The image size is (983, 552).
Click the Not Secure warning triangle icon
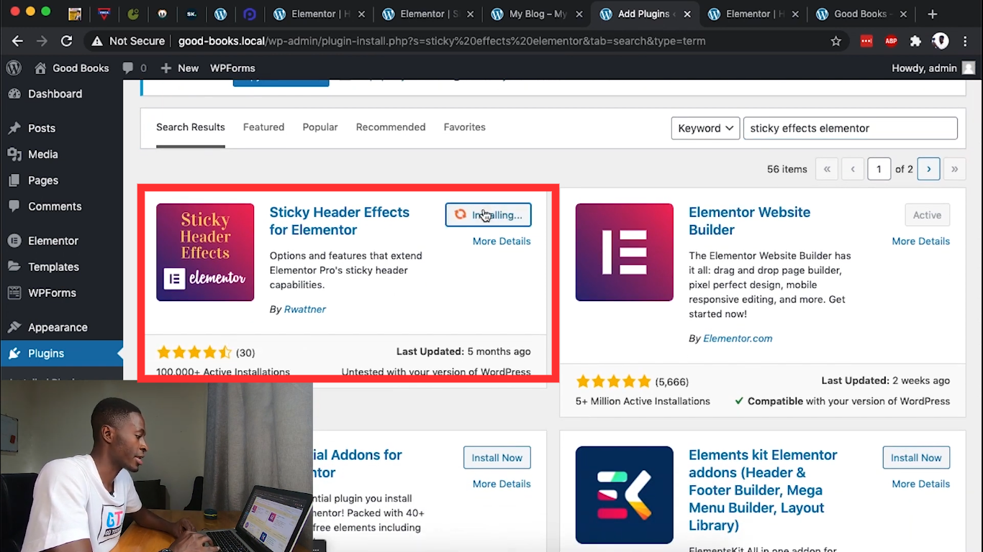point(97,41)
